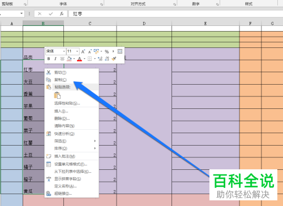
Task: Select column F header
Action: click(250, 23)
